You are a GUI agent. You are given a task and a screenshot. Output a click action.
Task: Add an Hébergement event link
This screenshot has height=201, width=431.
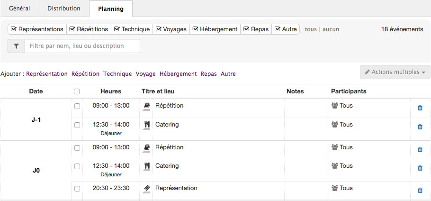click(178, 74)
